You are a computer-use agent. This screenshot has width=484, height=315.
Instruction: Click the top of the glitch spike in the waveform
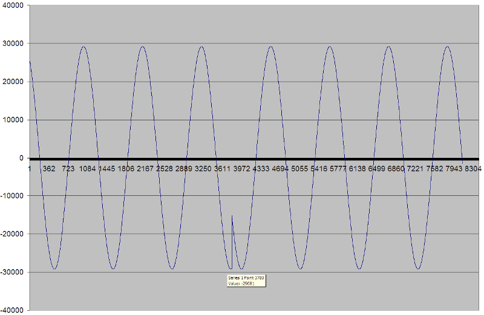[x=232, y=215]
